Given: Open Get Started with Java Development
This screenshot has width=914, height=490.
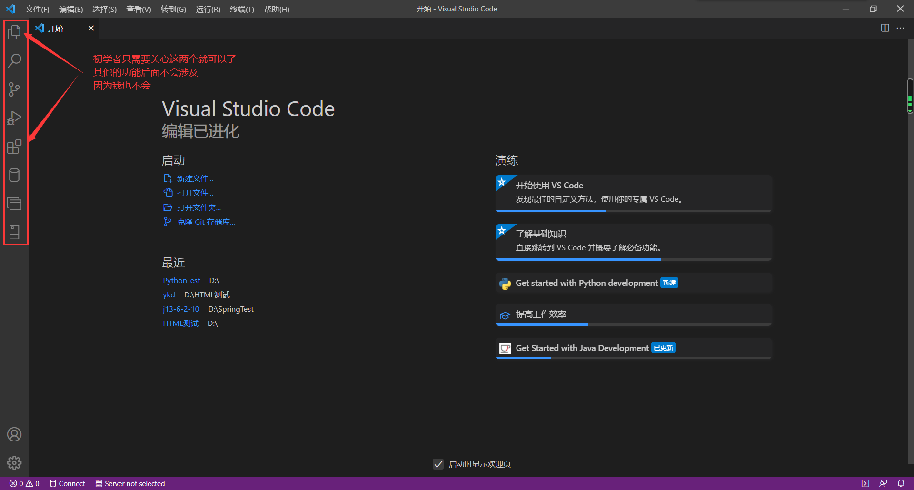Looking at the screenshot, I should (633, 348).
